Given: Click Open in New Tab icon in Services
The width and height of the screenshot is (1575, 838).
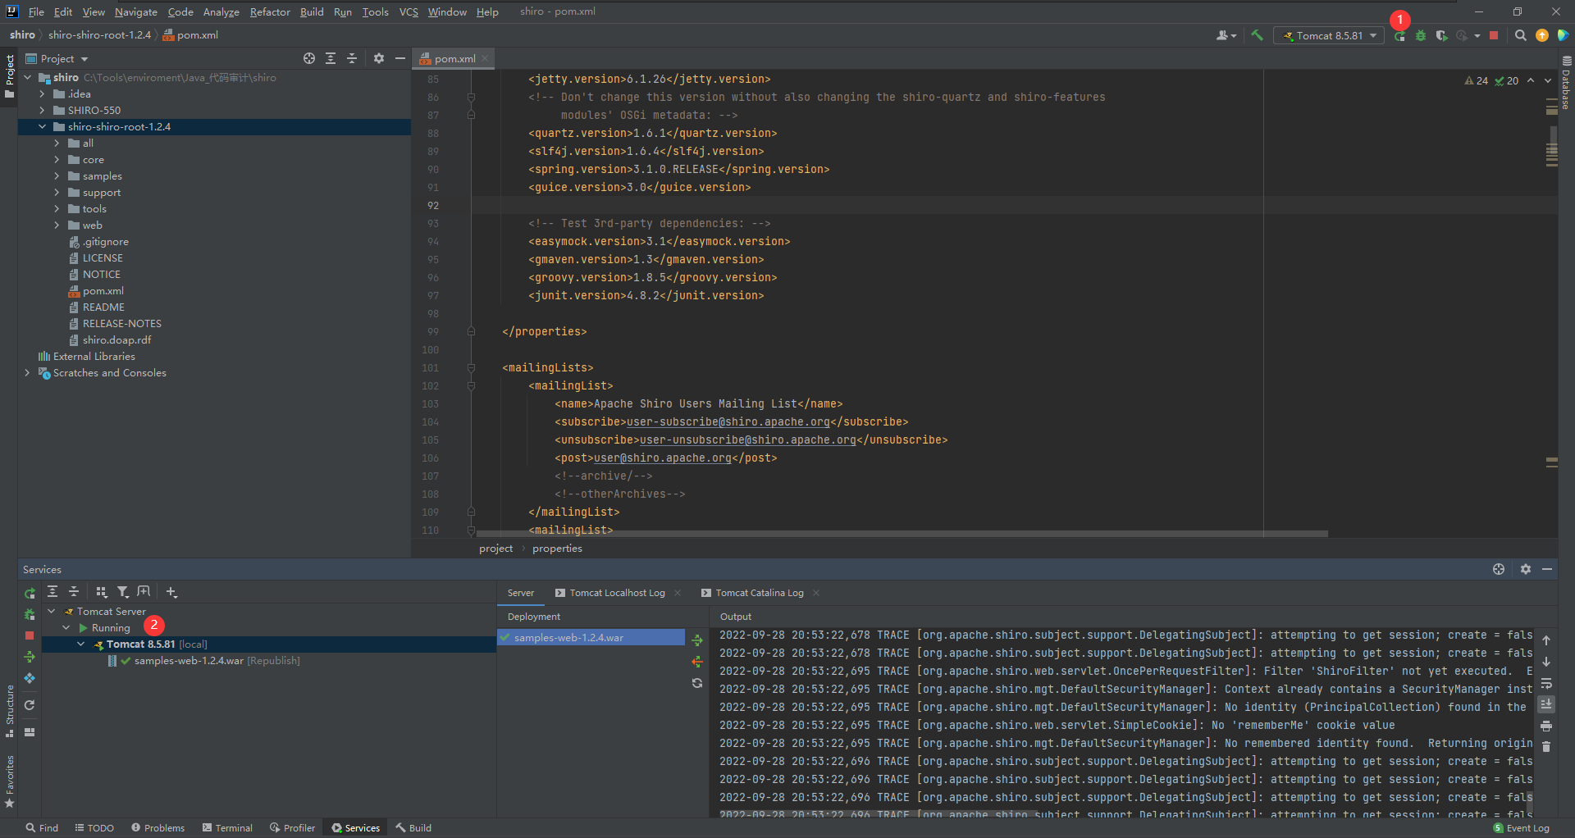Looking at the screenshot, I should coord(144,591).
